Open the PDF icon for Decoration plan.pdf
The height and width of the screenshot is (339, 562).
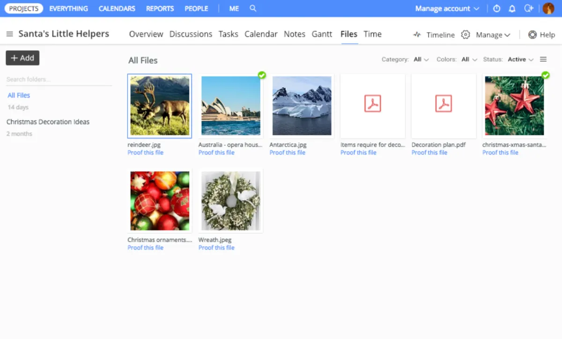[x=444, y=104]
